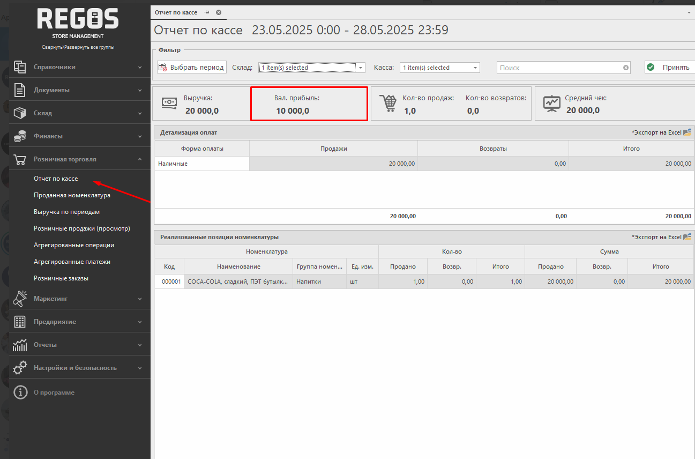The image size is (695, 459).
Task: Click the Выручка money icon
Action: click(170, 103)
